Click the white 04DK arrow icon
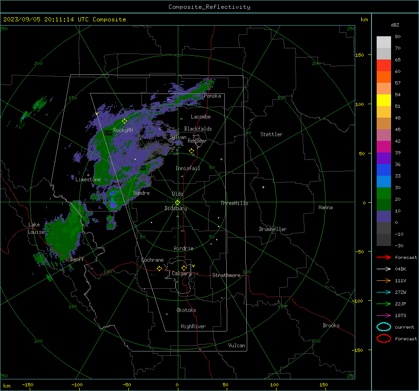 (x=384, y=269)
